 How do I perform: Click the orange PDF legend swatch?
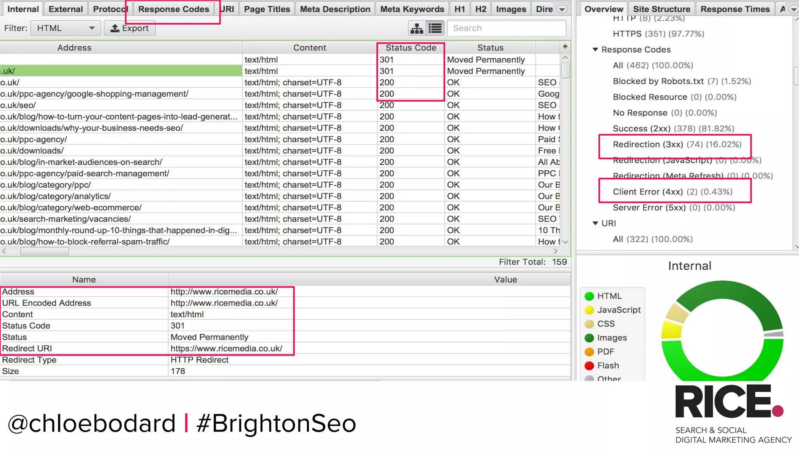pos(589,352)
